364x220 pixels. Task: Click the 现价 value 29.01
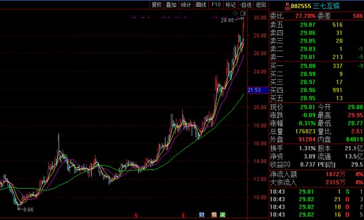pos(308,107)
